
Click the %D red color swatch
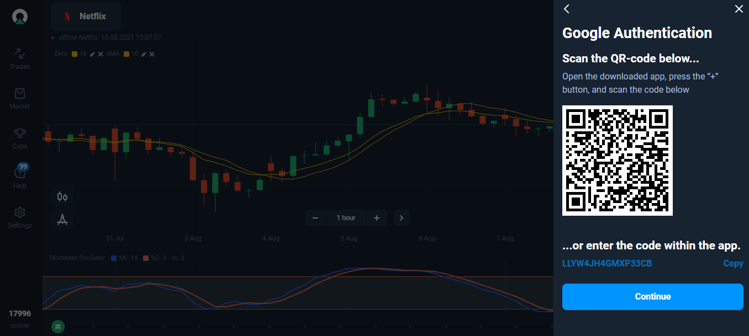coord(146,258)
